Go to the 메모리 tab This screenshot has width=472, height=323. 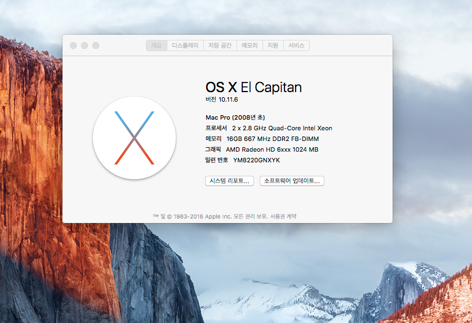click(x=250, y=46)
